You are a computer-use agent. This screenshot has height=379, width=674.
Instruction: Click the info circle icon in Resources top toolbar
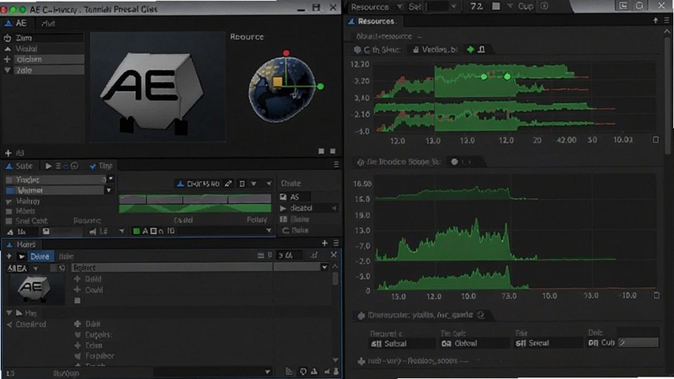pyautogui.click(x=544, y=6)
